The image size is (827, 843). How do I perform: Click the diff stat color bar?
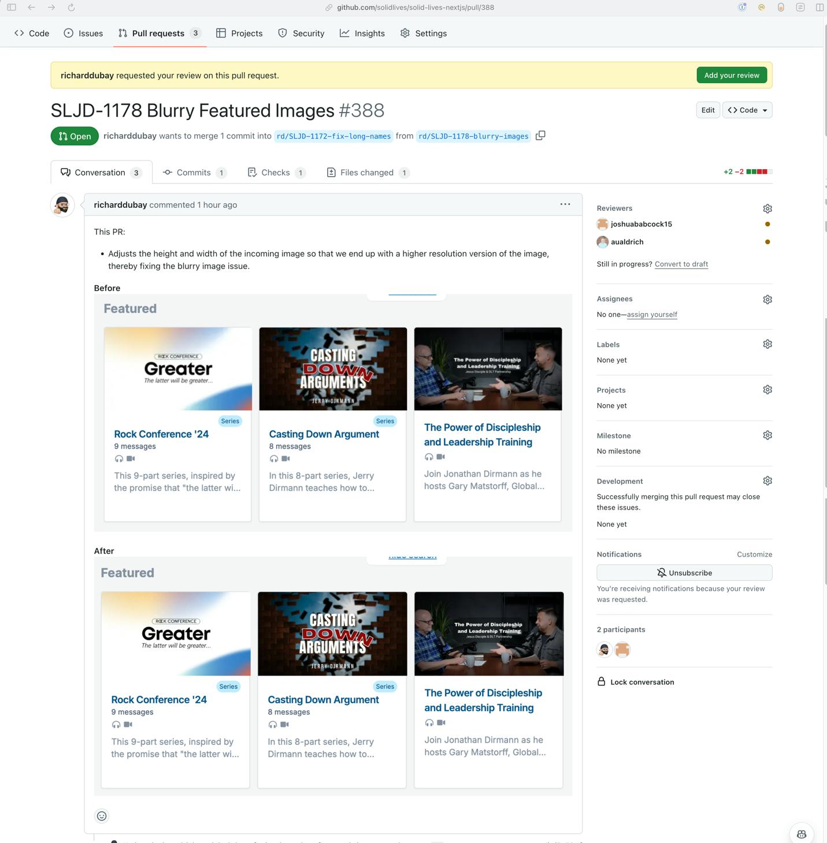point(759,171)
